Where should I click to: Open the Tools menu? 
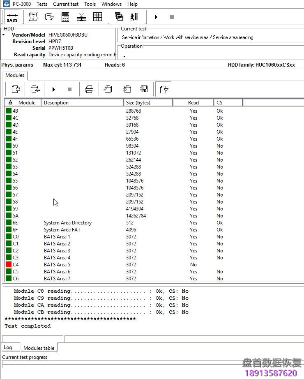coord(90,4)
